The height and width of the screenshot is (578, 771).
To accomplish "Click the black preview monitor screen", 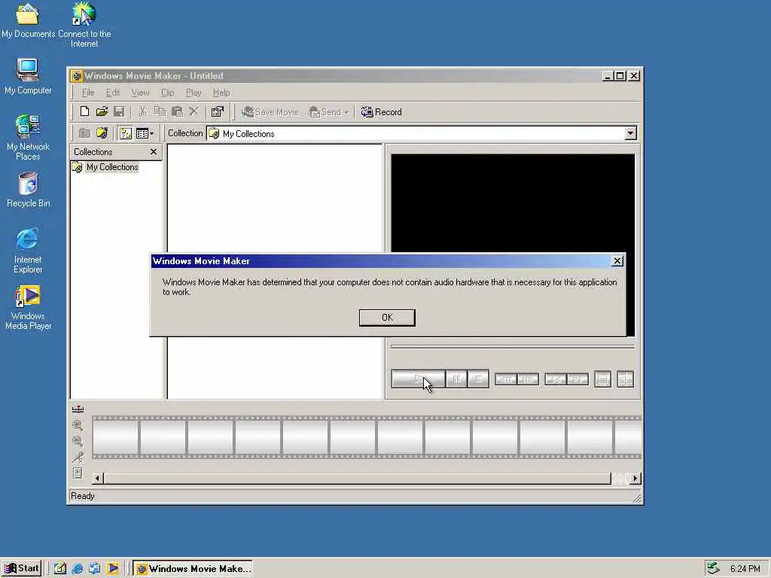I will coord(512,203).
